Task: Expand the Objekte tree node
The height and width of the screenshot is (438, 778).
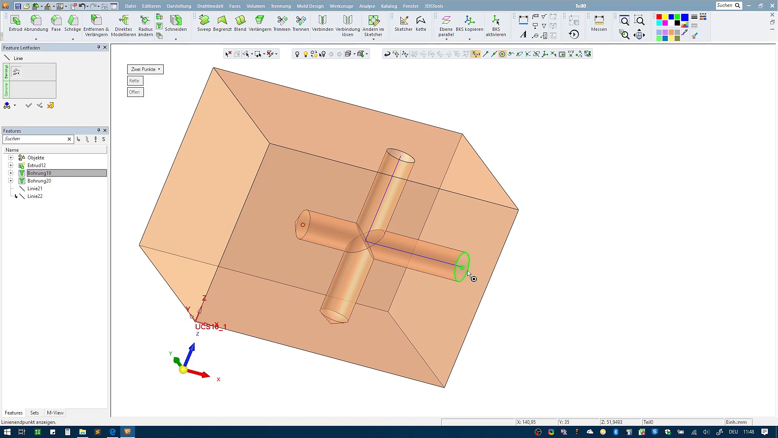Action: (x=11, y=158)
